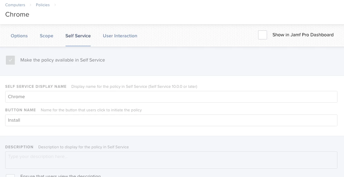Viewport: 344px width, 177px height.
Task: Switch to the Scope tab
Action: [x=47, y=36]
